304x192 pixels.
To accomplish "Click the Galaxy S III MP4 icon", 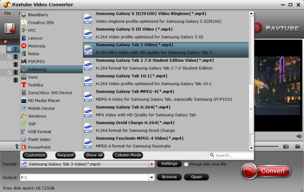I will pyautogui.click(x=88, y=34).
